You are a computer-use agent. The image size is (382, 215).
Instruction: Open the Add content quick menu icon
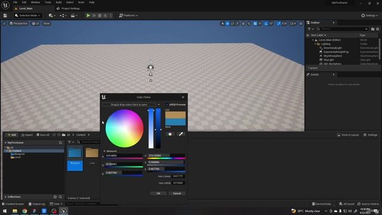point(52,16)
